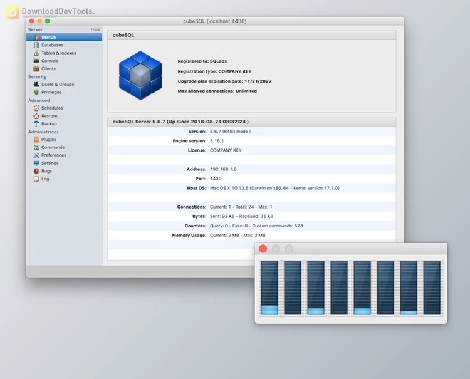Click the Backup umbrella icon
This screenshot has width=470, height=379.
coord(36,124)
